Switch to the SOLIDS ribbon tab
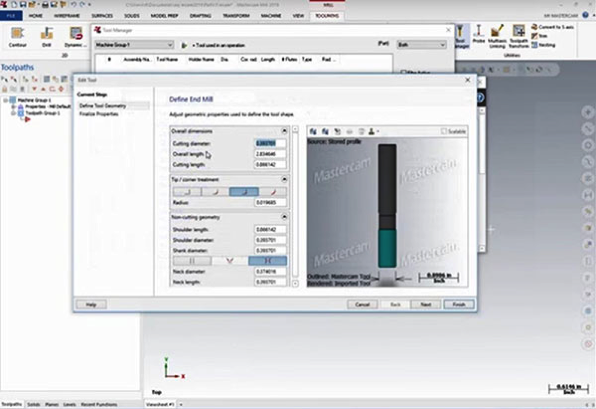596x409 pixels. [132, 16]
